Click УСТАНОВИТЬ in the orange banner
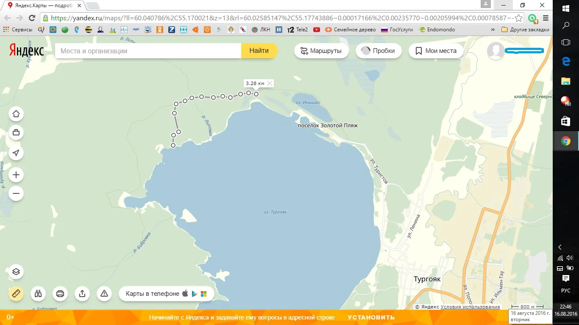 [371, 317]
